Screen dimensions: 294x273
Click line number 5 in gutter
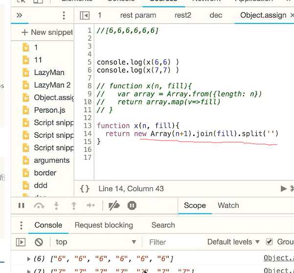tap(90, 62)
